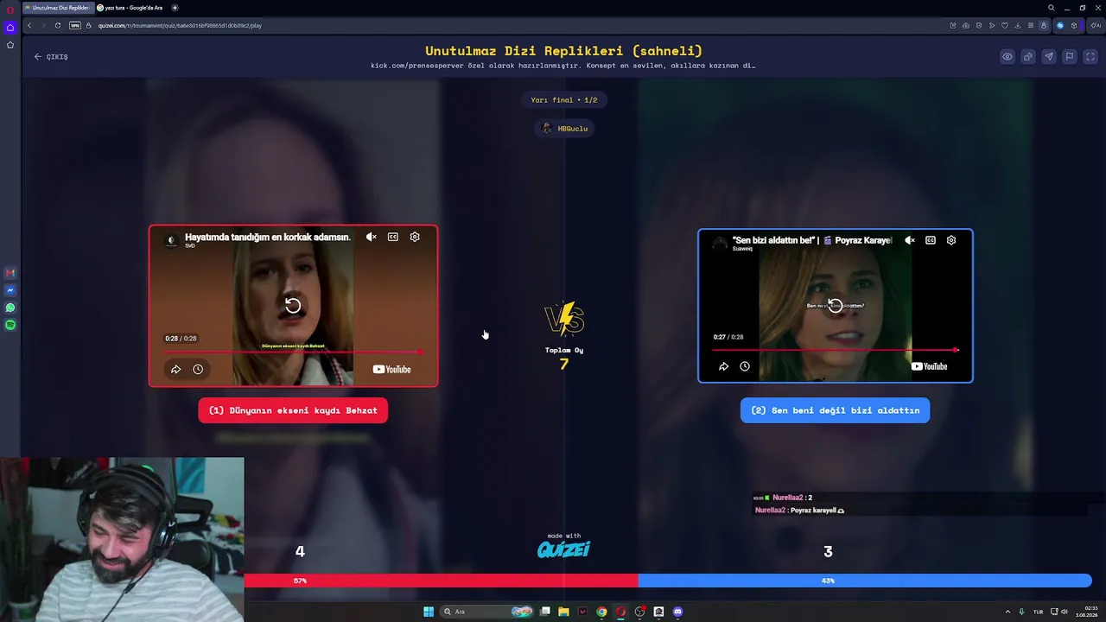This screenshot has height=622, width=1106.
Task: Share the right video
Action: pyautogui.click(x=723, y=366)
